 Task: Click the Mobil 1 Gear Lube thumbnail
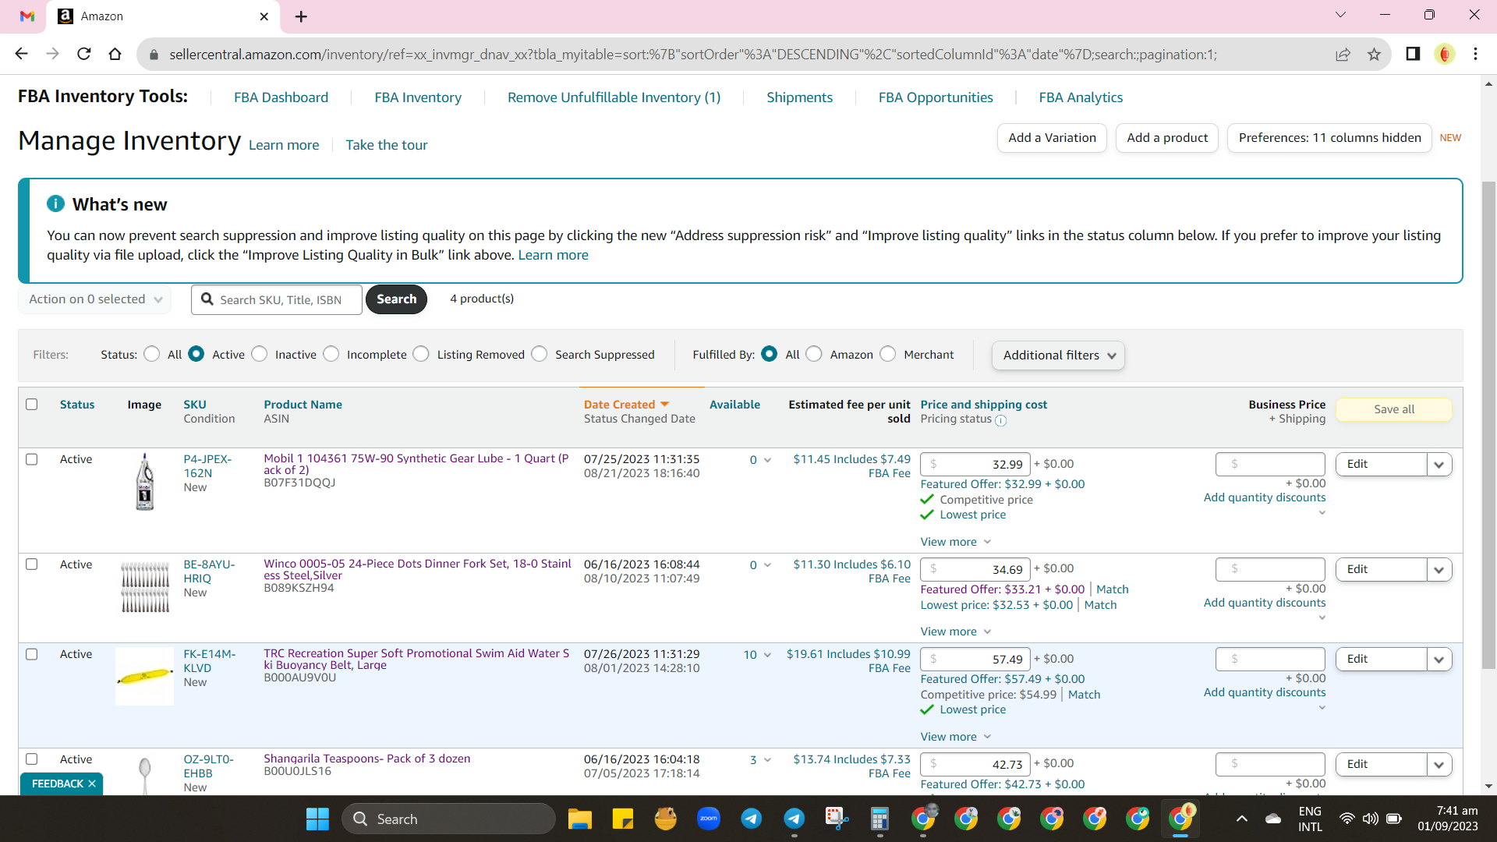[x=144, y=482]
